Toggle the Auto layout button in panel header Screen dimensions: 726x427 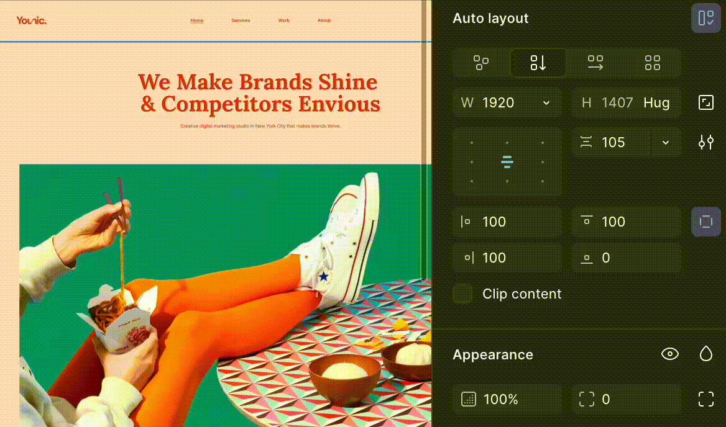(x=705, y=18)
